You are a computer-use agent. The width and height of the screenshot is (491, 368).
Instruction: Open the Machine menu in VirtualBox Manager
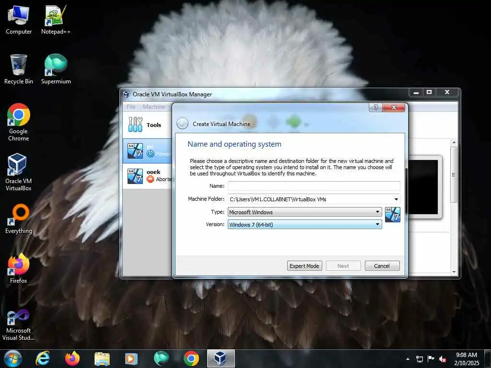[x=154, y=107]
